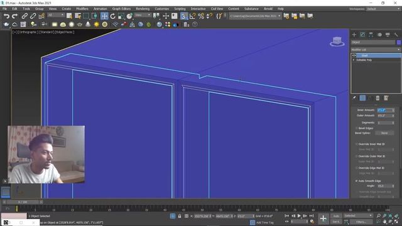The image size is (402, 226).
Task: Activate the Select and Scale tool
Action: pos(121,16)
